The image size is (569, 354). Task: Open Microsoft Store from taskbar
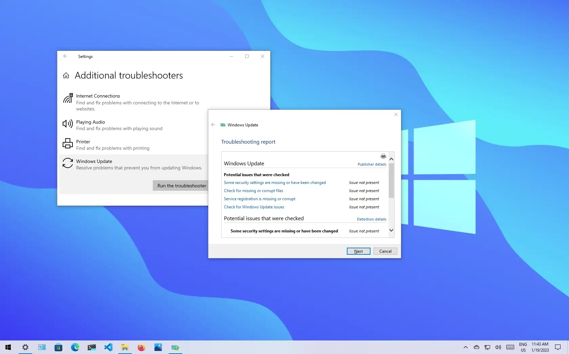(x=58, y=347)
